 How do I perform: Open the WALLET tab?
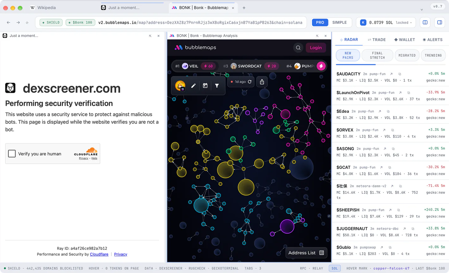404,40
